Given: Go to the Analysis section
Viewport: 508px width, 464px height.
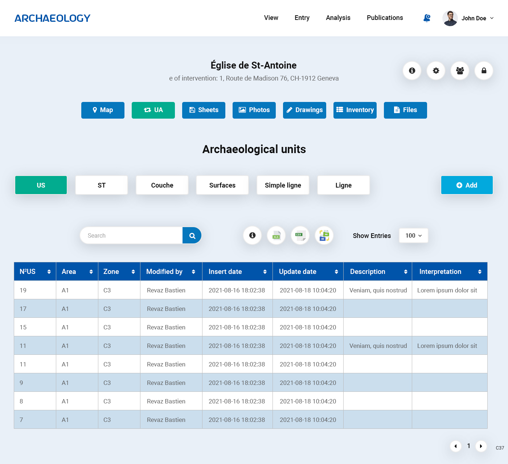Looking at the screenshot, I should tap(338, 18).
